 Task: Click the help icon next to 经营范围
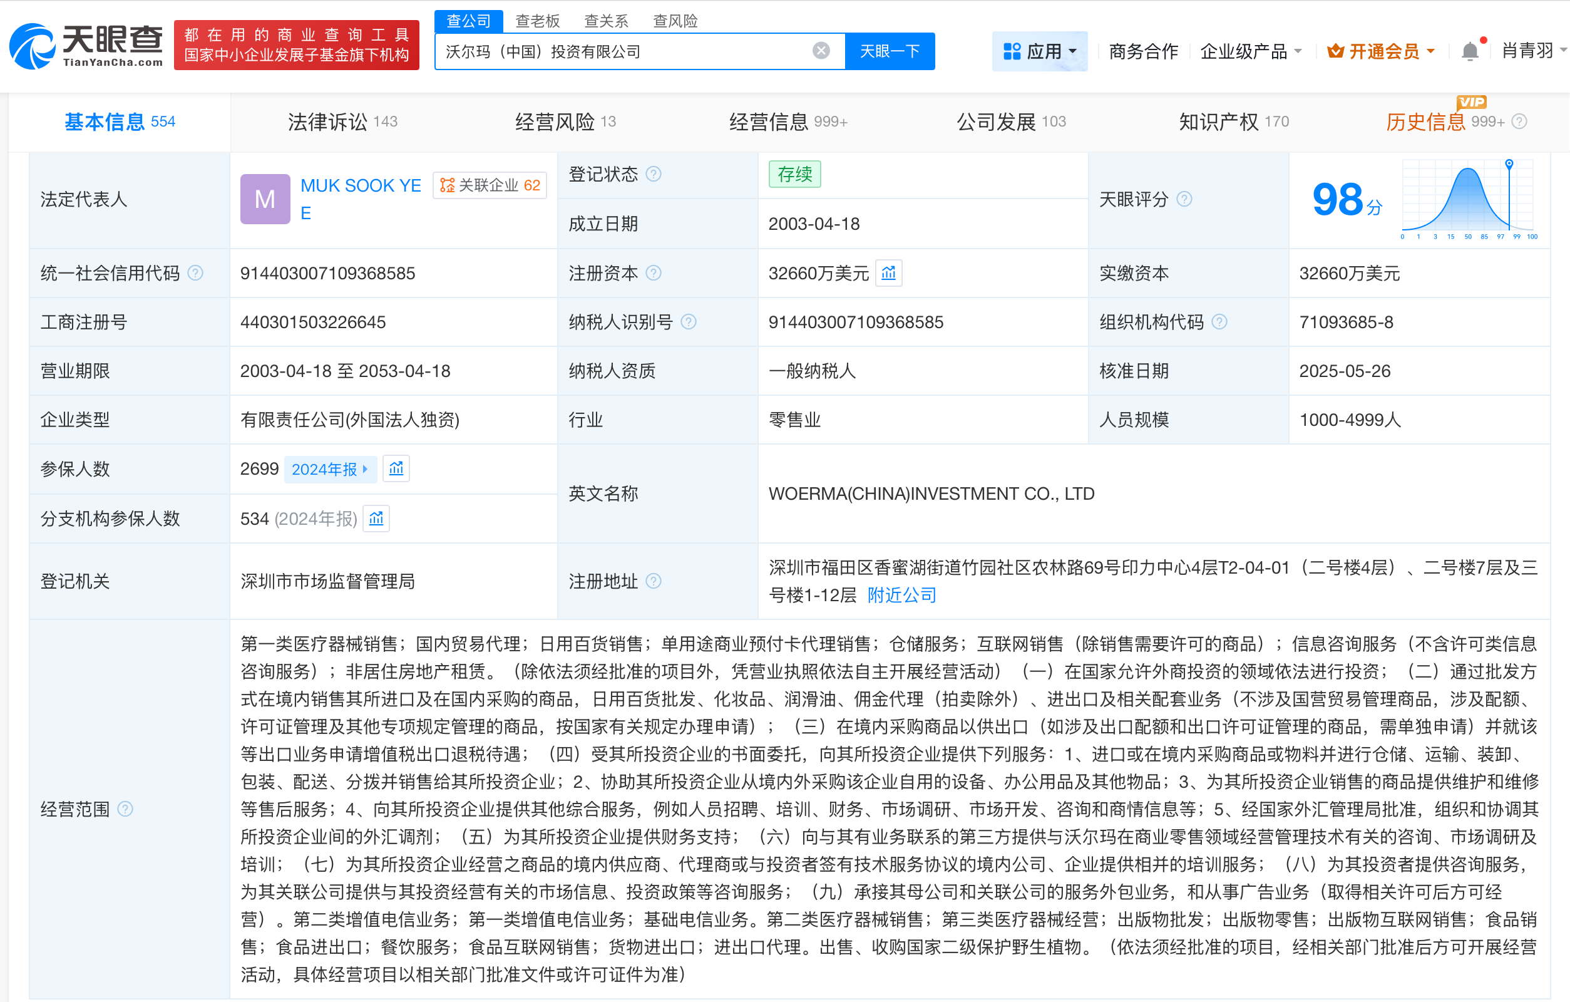(x=125, y=809)
